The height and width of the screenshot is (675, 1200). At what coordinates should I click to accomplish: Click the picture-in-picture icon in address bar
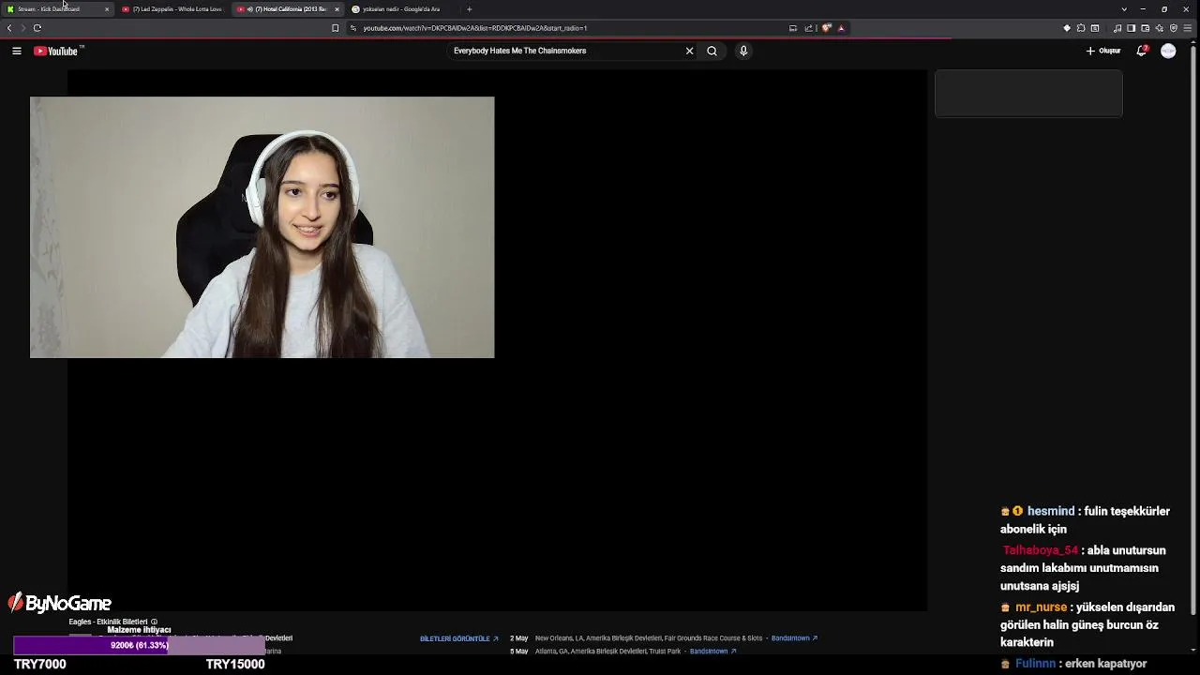point(793,28)
